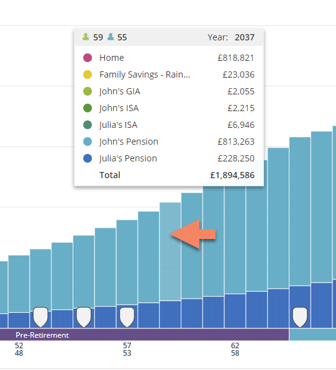
Task: Click the value £228,250
Action: point(236,158)
